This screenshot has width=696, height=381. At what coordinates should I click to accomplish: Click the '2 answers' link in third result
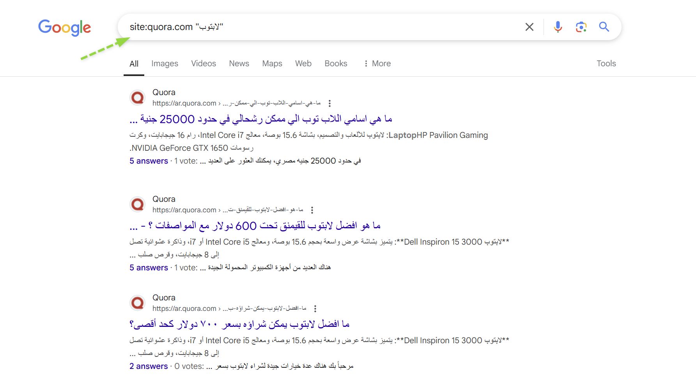149,366
